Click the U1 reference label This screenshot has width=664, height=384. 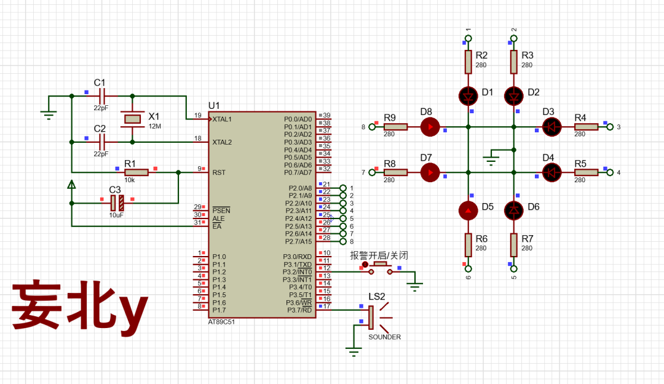(x=214, y=105)
